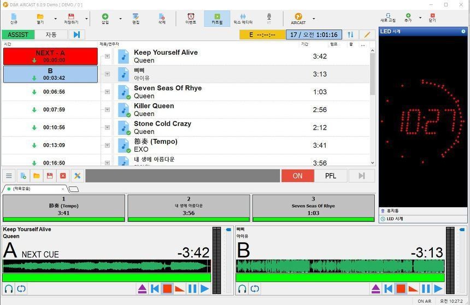This screenshot has width=470, height=305.
Task: Click the VT microphone icon
Action: tap(269, 19)
